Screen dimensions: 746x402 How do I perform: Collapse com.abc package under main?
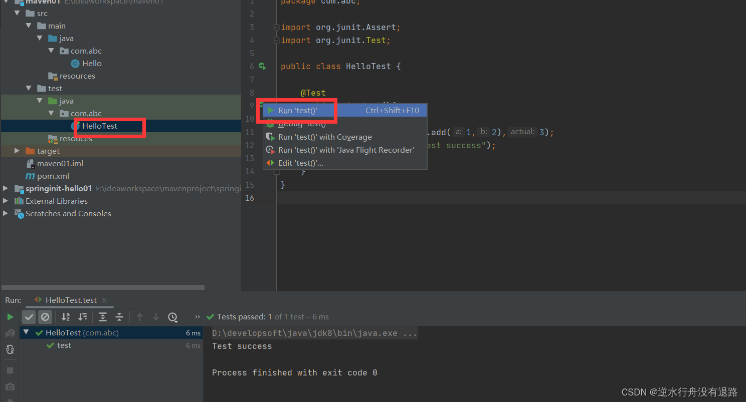51,51
